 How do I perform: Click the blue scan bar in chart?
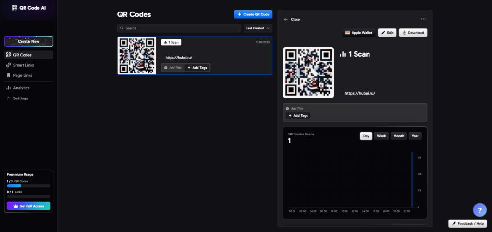coord(412,180)
